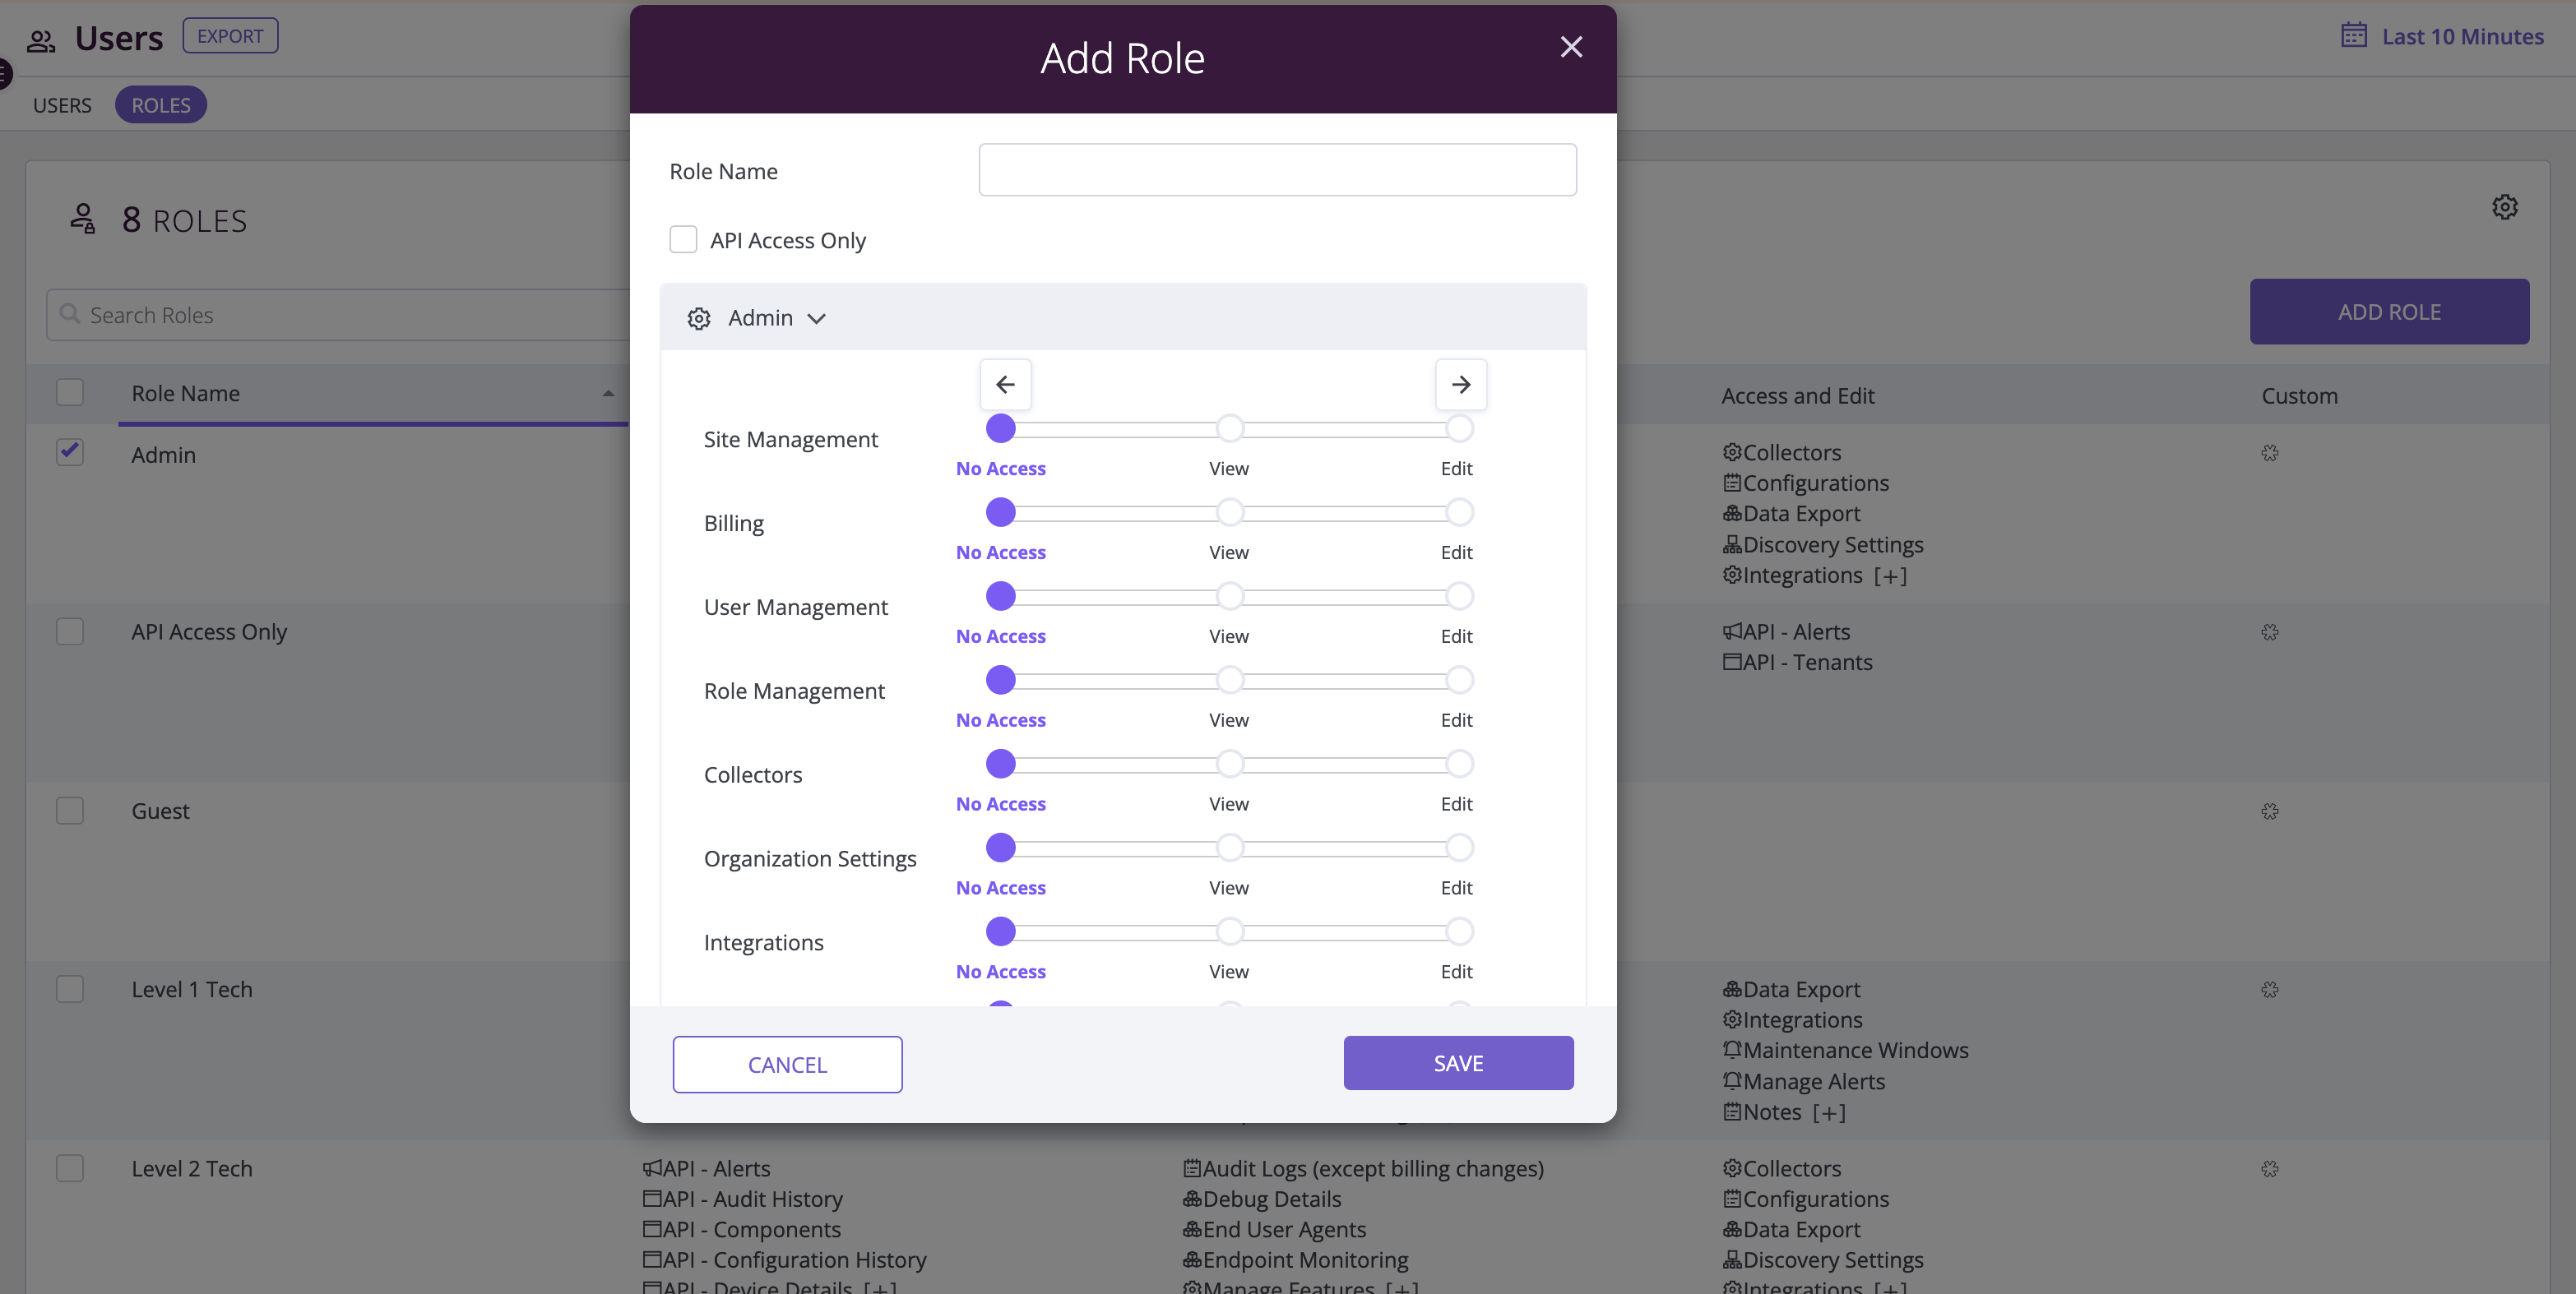Click the API - Alerts megaphone icon in API Access Only row
This screenshot has width=2576, height=1294.
(1732, 631)
